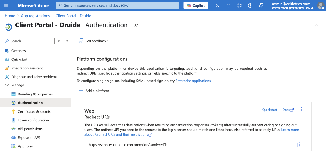Open the Help question mark icon

pyautogui.click(x=250, y=5)
